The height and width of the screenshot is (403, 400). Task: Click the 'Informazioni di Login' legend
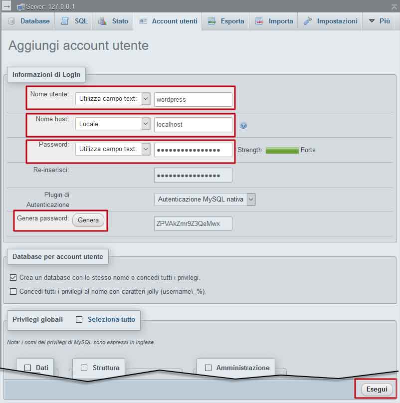[46, 74]
